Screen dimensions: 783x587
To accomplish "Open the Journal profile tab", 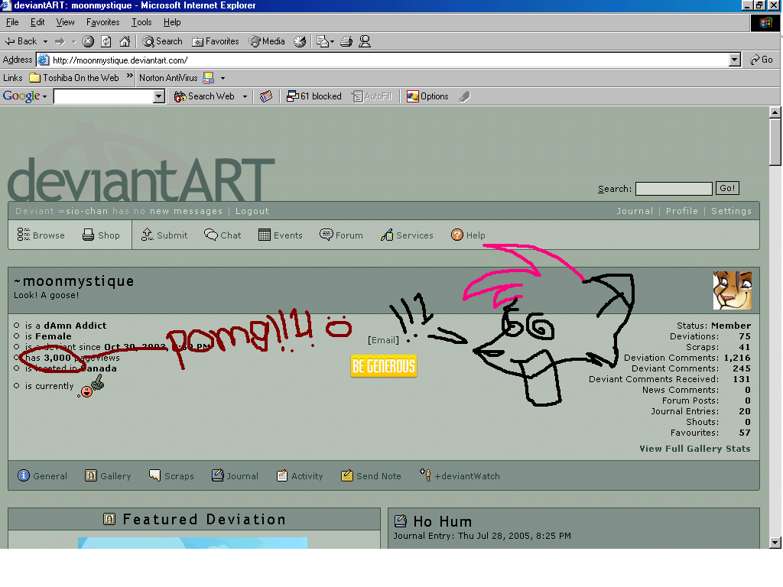I will tap(235, 475).
